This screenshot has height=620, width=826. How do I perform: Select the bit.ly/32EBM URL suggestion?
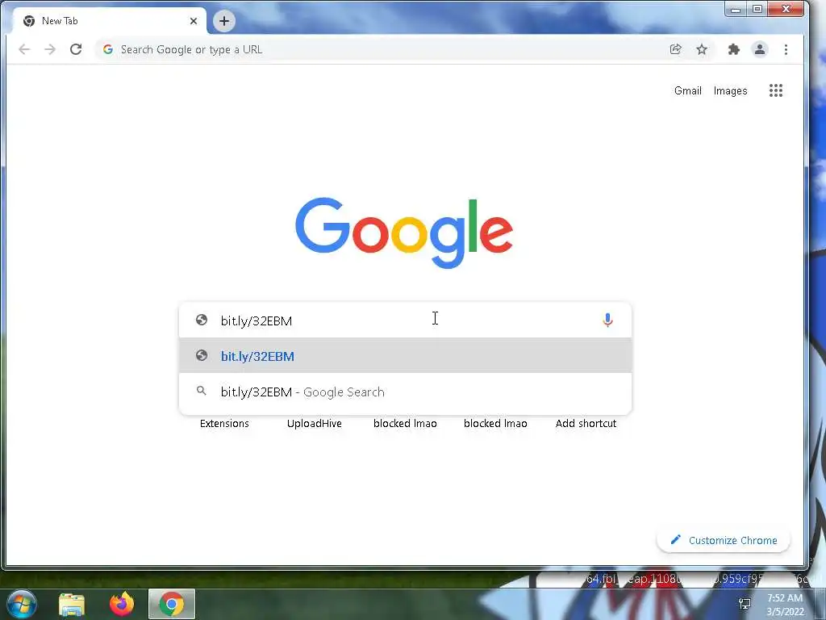[x=405, y=356]
